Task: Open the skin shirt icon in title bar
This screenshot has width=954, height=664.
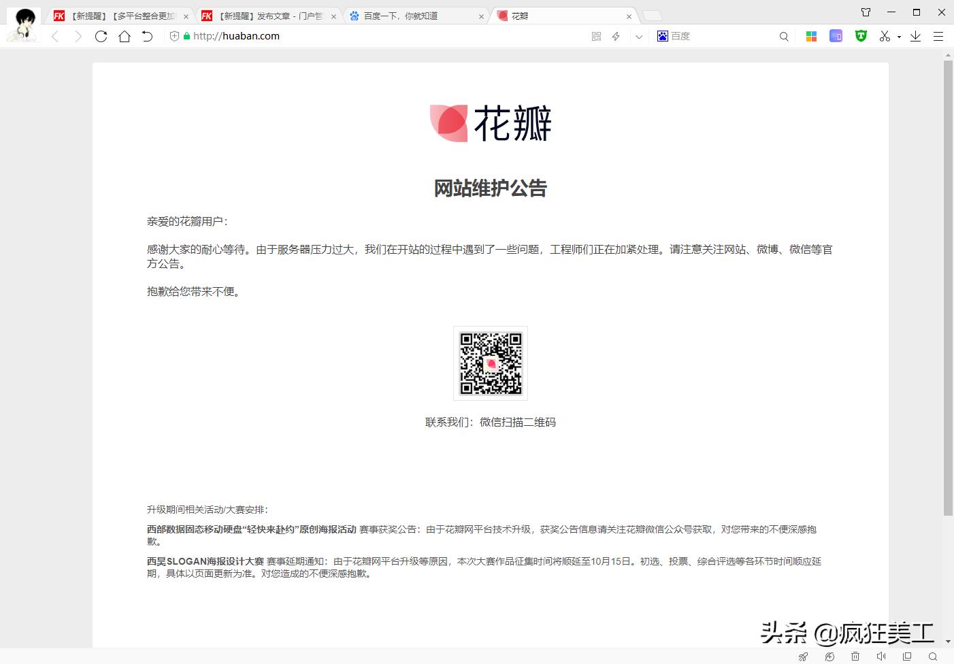Action: [x=866, y=12]
